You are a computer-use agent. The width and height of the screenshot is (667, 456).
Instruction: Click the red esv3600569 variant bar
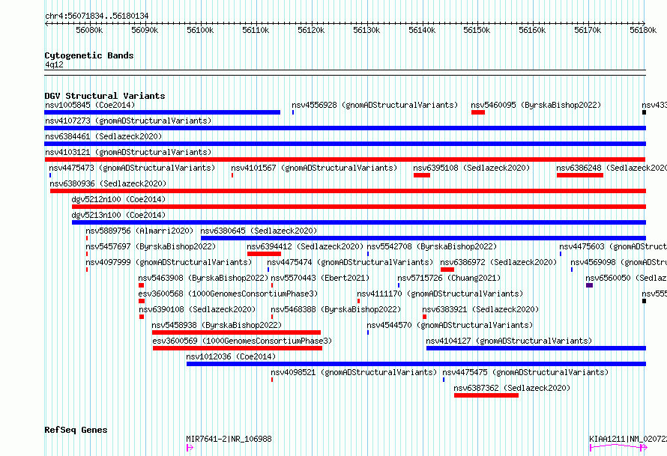click(x=238, y=348)
